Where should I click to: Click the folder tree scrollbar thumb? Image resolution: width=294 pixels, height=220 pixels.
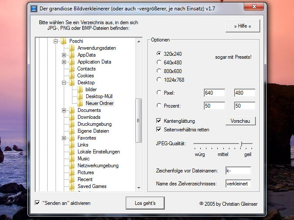point(139,121)
